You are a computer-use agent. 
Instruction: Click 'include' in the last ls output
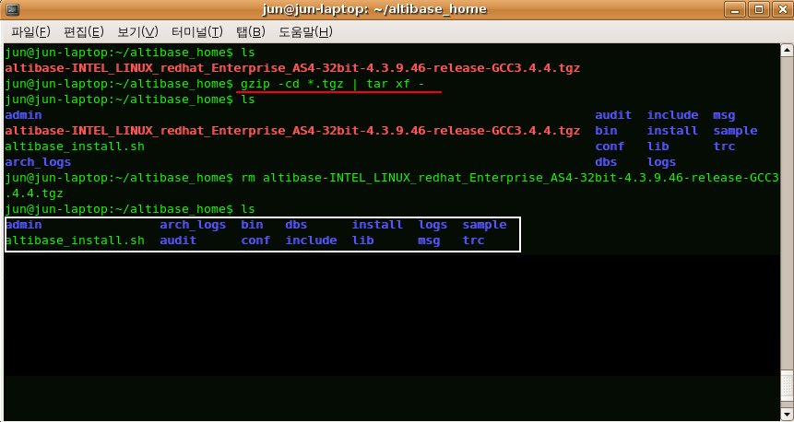click(x=311, y=240)
